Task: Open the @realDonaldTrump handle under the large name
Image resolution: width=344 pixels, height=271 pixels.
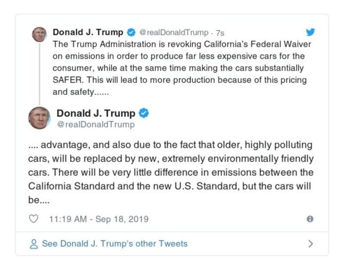Action: [x=96, y=125]
